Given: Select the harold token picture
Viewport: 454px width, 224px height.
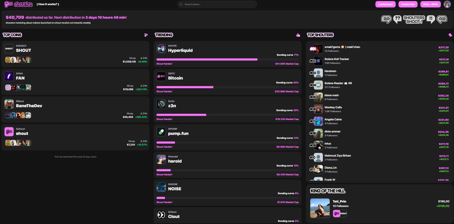Looking at the screenshot, I should coord(161,159).
